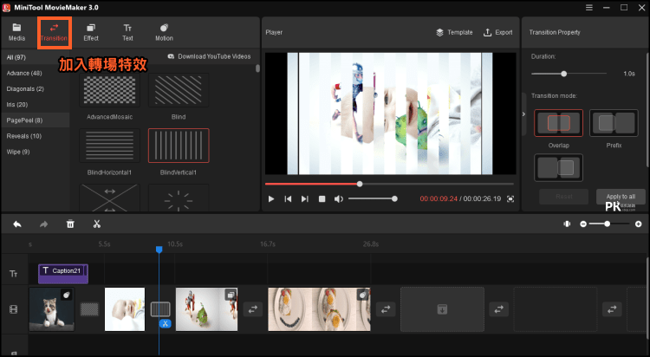Select the Iris (20) category
650x357 pixels.
36,105
